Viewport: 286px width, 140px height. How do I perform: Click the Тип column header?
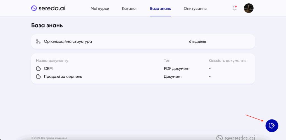[167, 60]
